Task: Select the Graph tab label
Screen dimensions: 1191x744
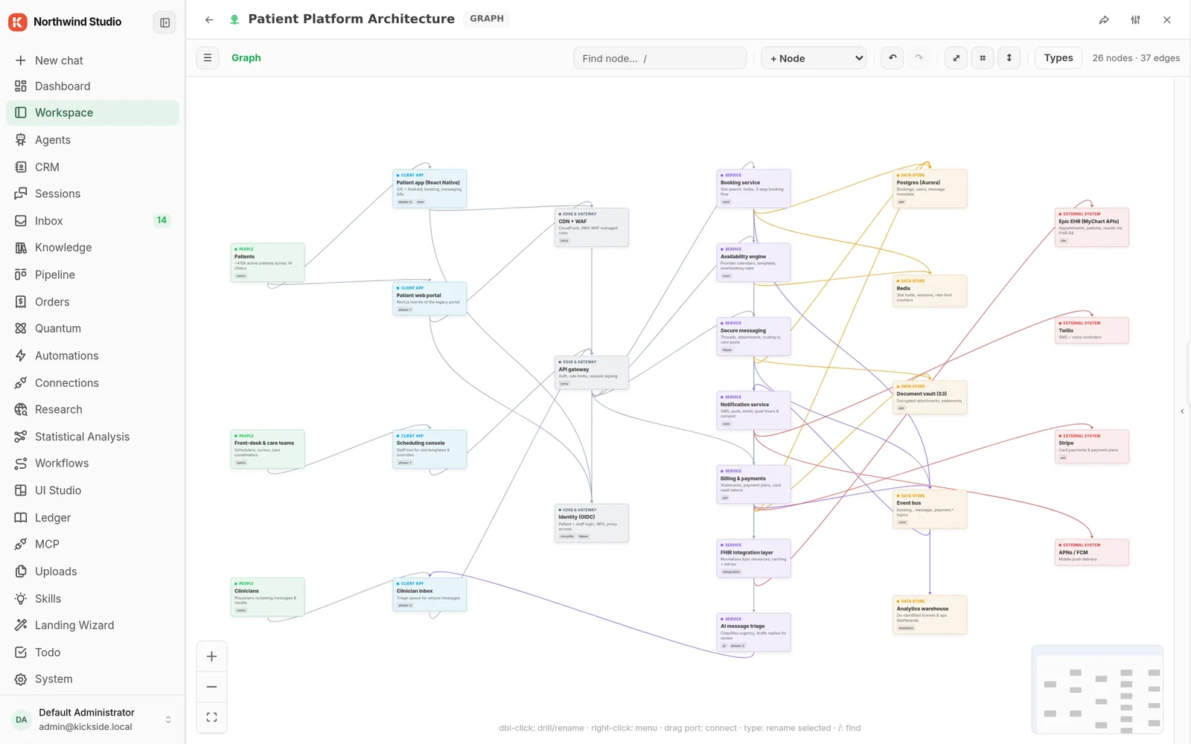Action: coord(246,58)
